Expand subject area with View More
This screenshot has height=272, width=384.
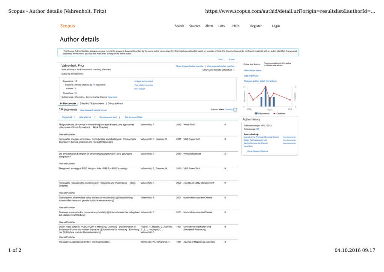112,97
